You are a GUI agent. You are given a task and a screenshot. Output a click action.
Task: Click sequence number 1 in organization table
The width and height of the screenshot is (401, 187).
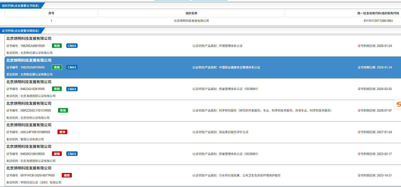[x=51, y=21]
